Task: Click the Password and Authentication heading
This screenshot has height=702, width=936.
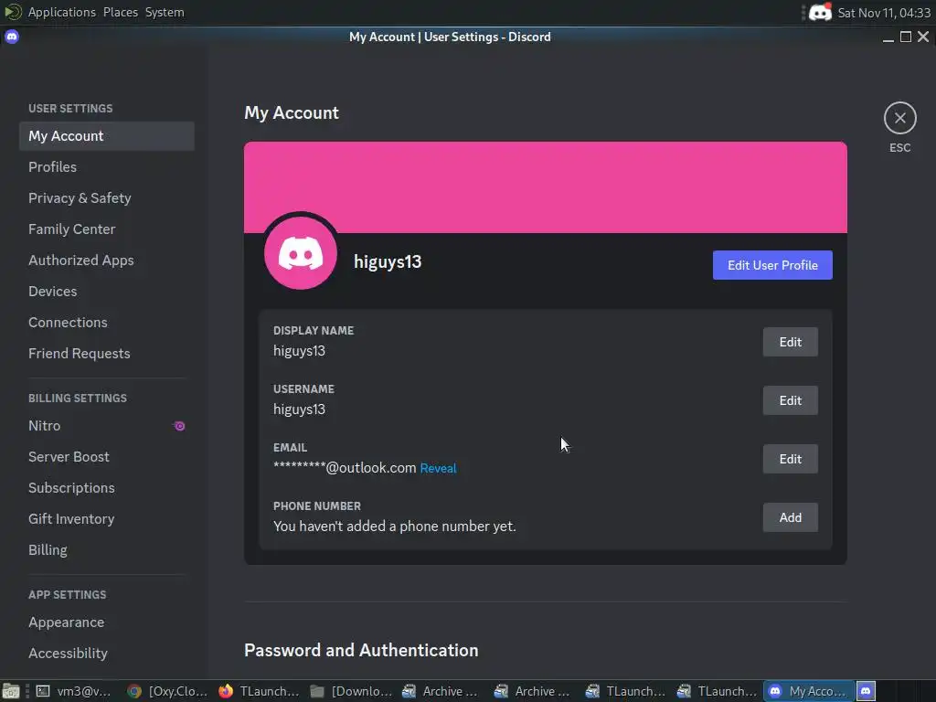Action: click(361, 650)
